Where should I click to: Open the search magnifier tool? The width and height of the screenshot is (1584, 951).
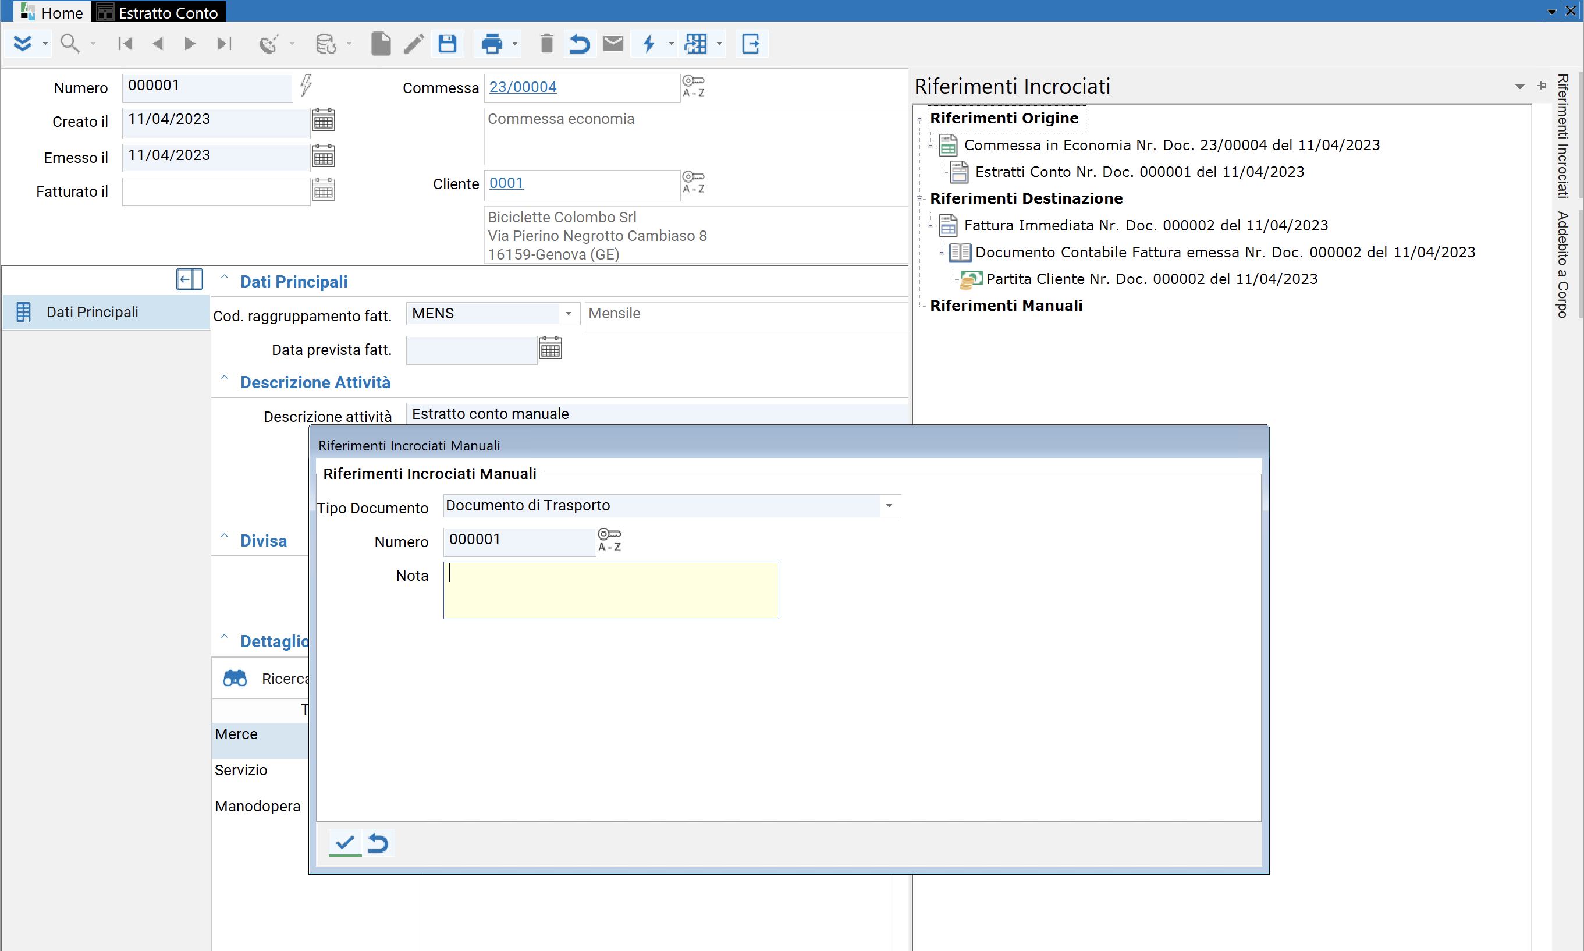click(70, 44)
